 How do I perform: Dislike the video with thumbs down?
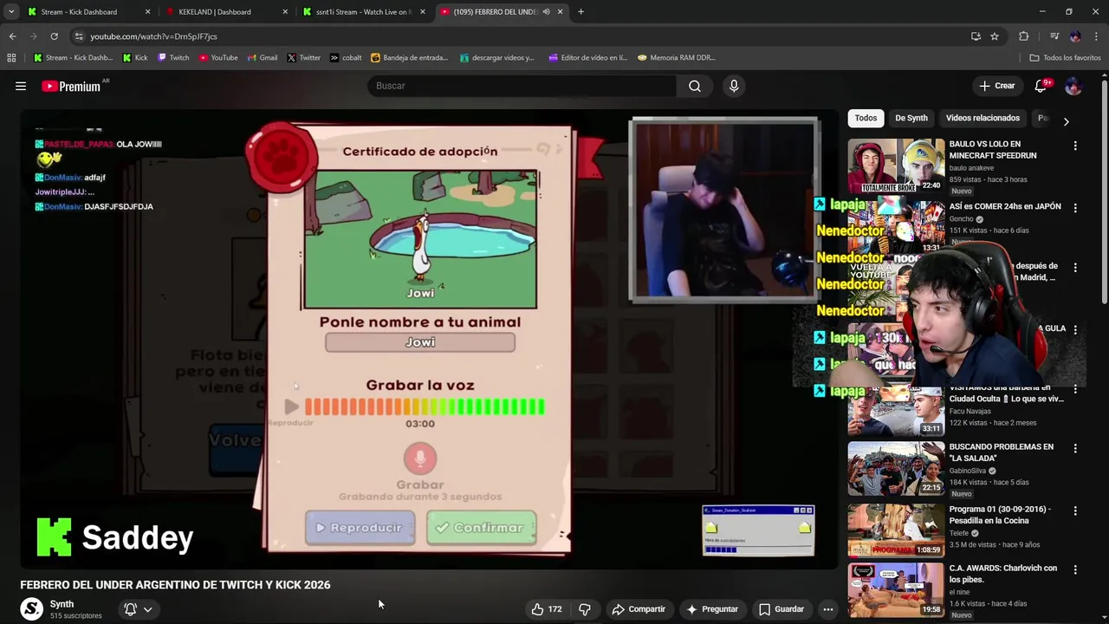(x=585, y=609)
